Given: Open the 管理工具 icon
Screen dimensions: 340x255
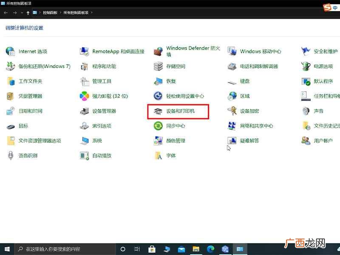Looking at the screenshot, I should pos(84,81).
